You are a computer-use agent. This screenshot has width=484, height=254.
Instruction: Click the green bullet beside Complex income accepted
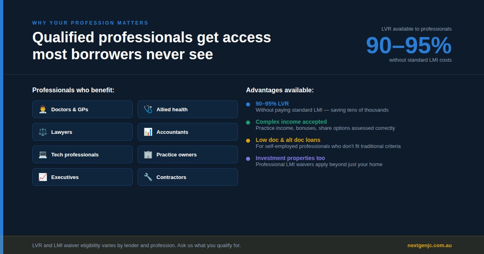tap(248, 123)
